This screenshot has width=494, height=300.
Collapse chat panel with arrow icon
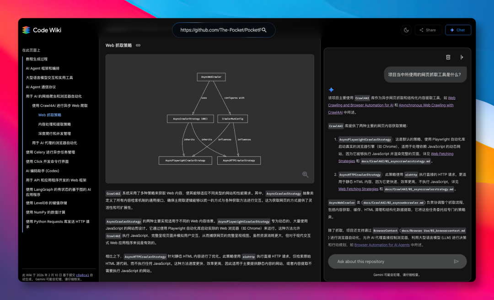pos(462,57)
